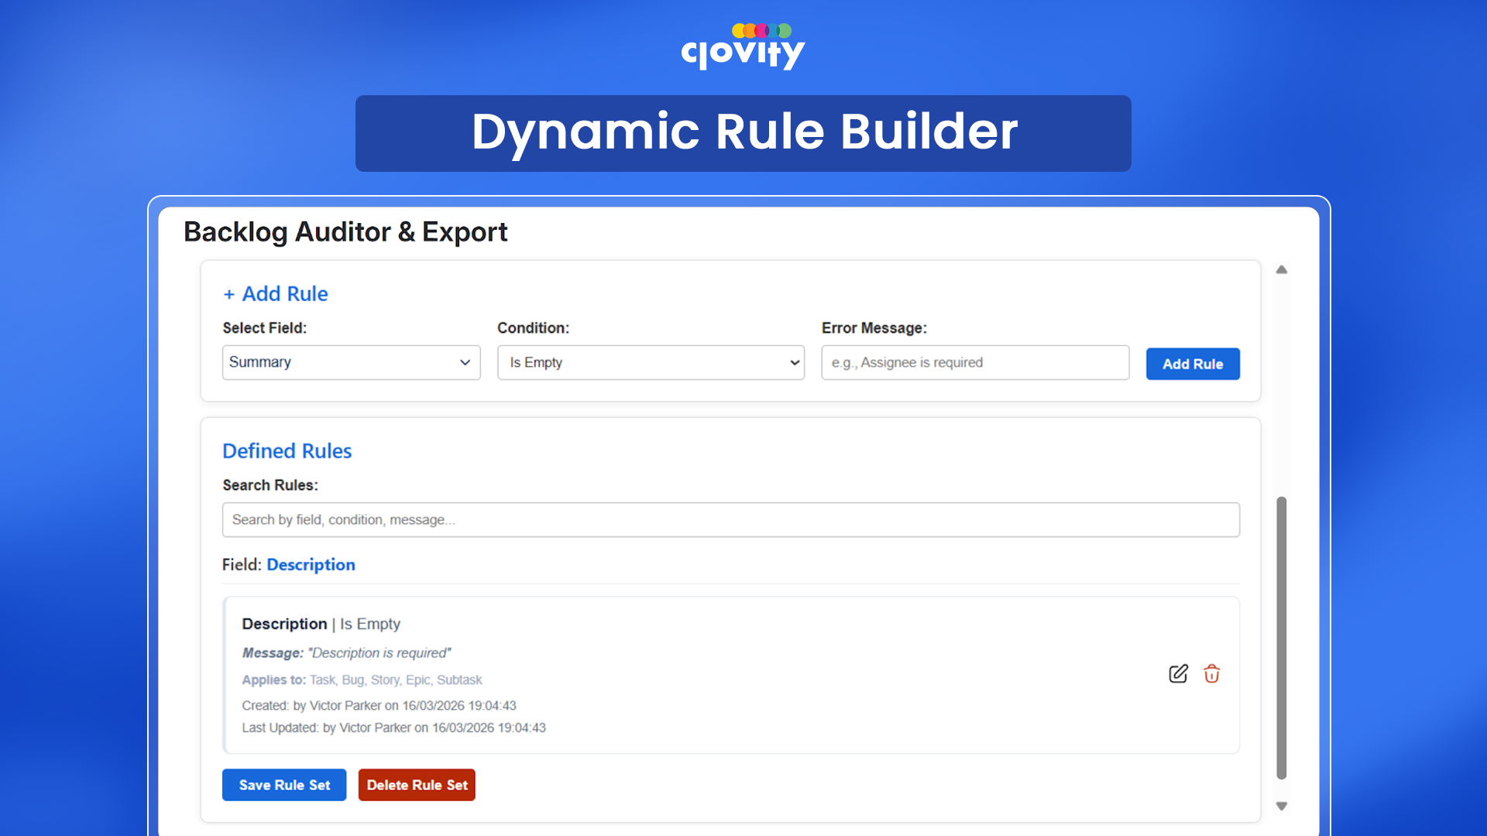Click the 'Last Updated: by Victor Parker' line
The height and width of the screenshot is (836, 1487).
pyautogui.click(x=393, y=728)
